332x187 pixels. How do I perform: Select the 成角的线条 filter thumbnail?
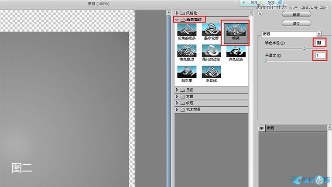[186, 30]
